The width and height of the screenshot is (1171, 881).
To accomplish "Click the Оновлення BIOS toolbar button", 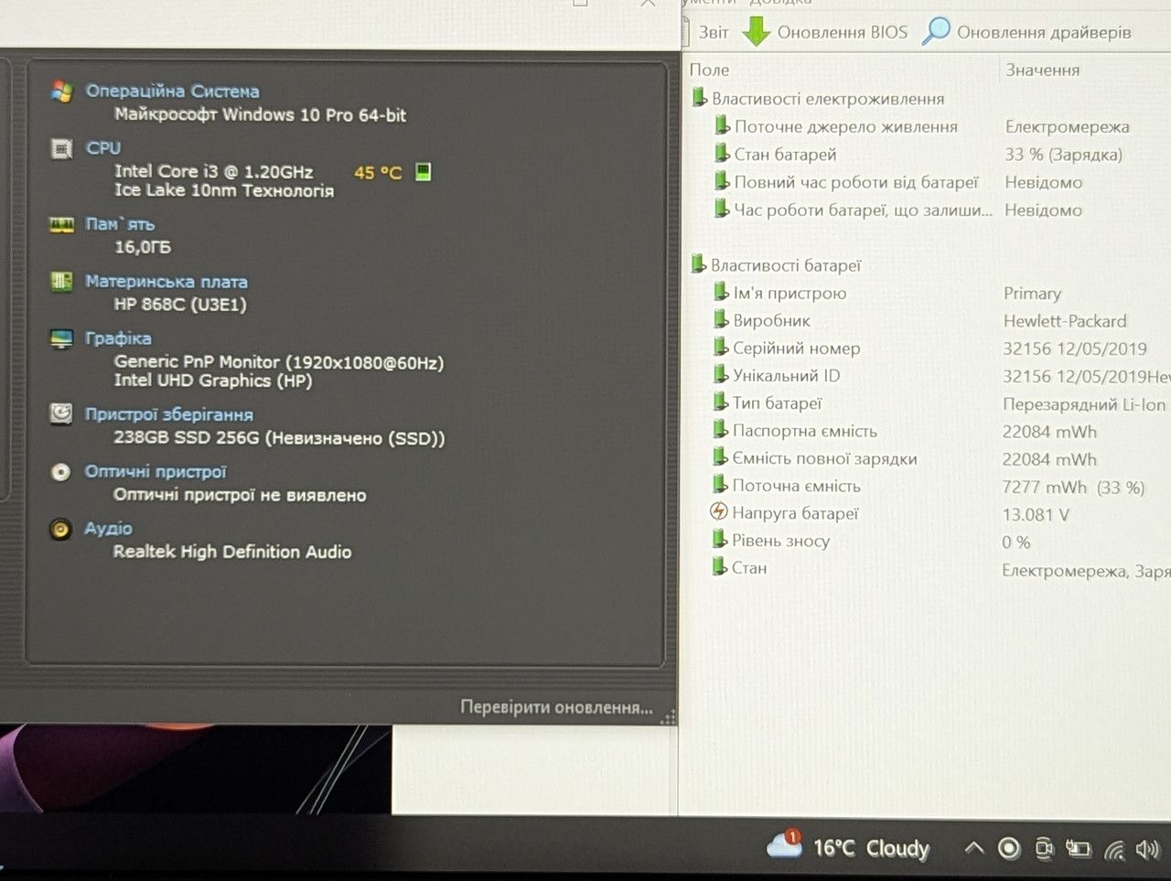I will [824, 32].
